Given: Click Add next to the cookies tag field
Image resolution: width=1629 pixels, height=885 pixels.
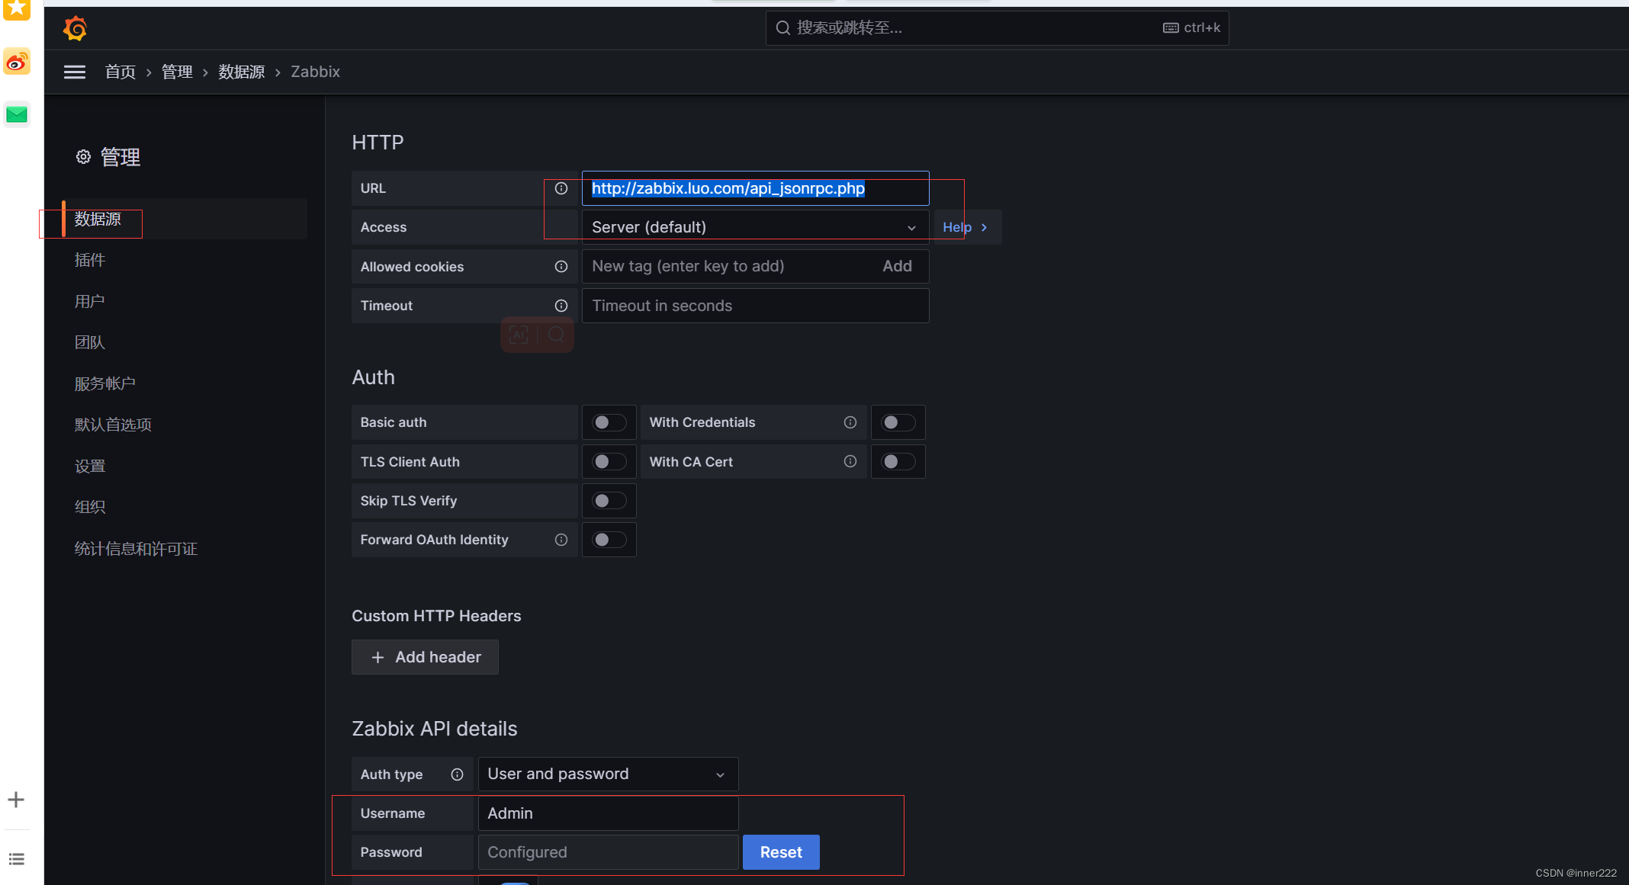Looking at the screenshot, I should click(897, 267).
